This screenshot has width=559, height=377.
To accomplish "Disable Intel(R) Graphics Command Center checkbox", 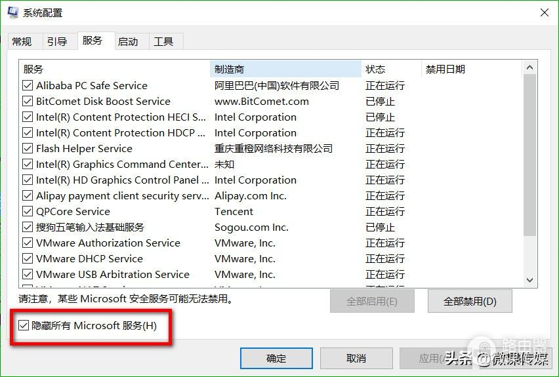I will click(x=28, y=165).
